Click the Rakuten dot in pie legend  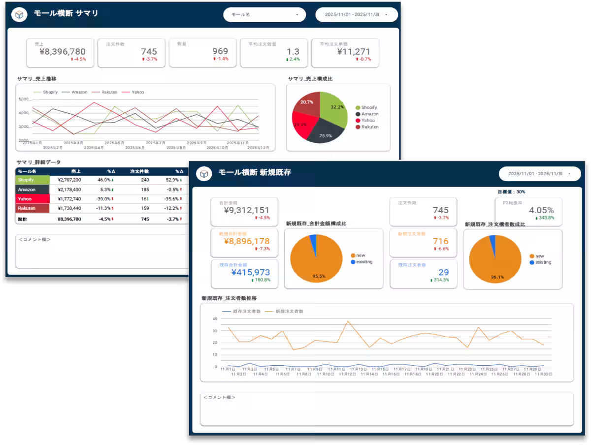click(x=358, y=127)
